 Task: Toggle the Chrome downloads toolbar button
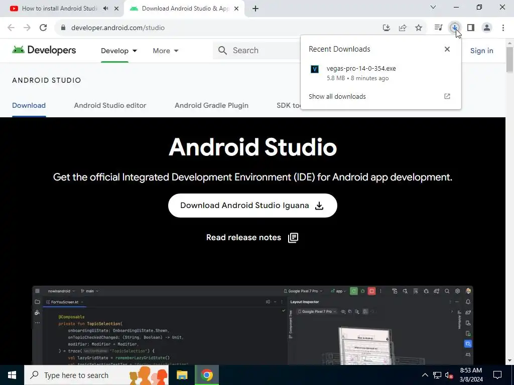[455, 28]
